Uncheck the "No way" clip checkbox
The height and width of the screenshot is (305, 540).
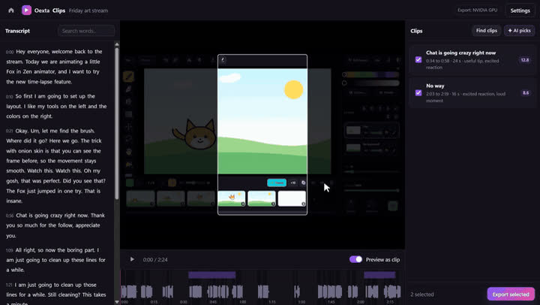pos(418,93)
